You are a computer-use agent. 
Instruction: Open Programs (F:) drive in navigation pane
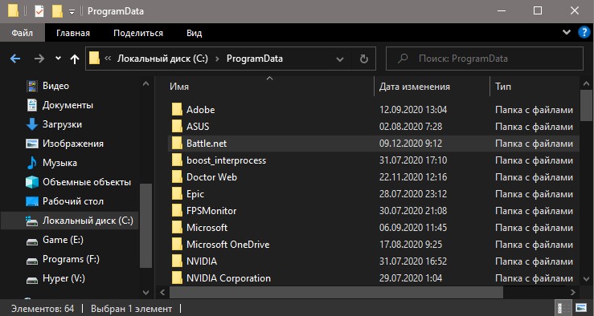click(70, 259)
